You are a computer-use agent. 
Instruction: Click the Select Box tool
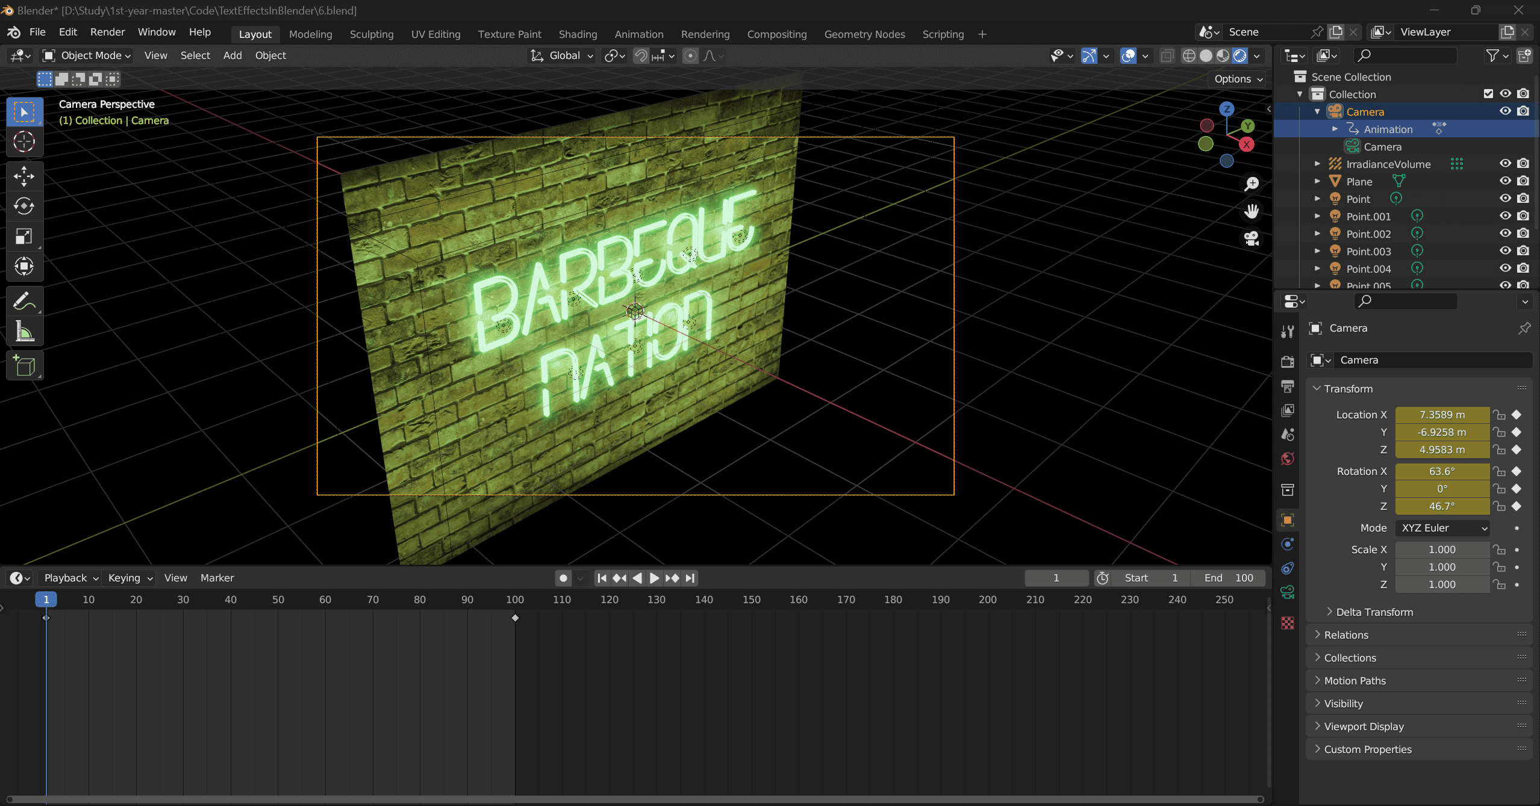24,112
